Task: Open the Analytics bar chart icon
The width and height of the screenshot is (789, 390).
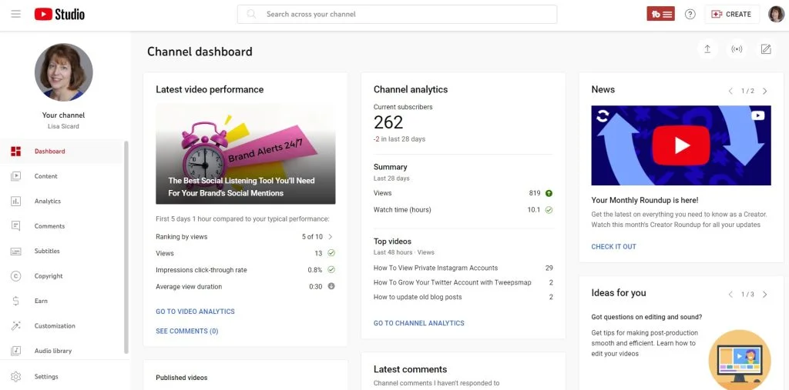Action: tap(16, 201)
